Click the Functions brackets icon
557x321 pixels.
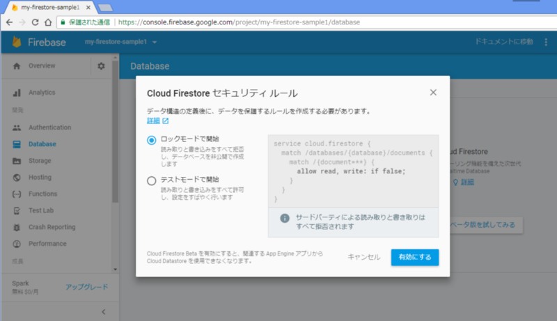coord(17,194)
